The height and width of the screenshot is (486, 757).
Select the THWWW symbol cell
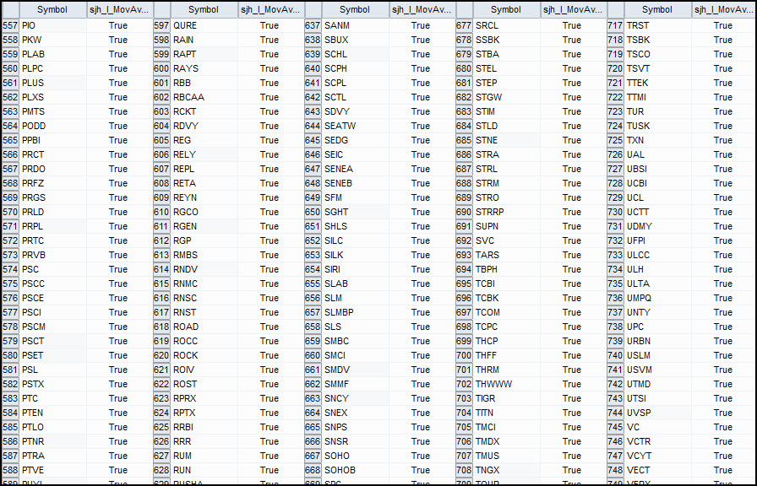[506, 384]
